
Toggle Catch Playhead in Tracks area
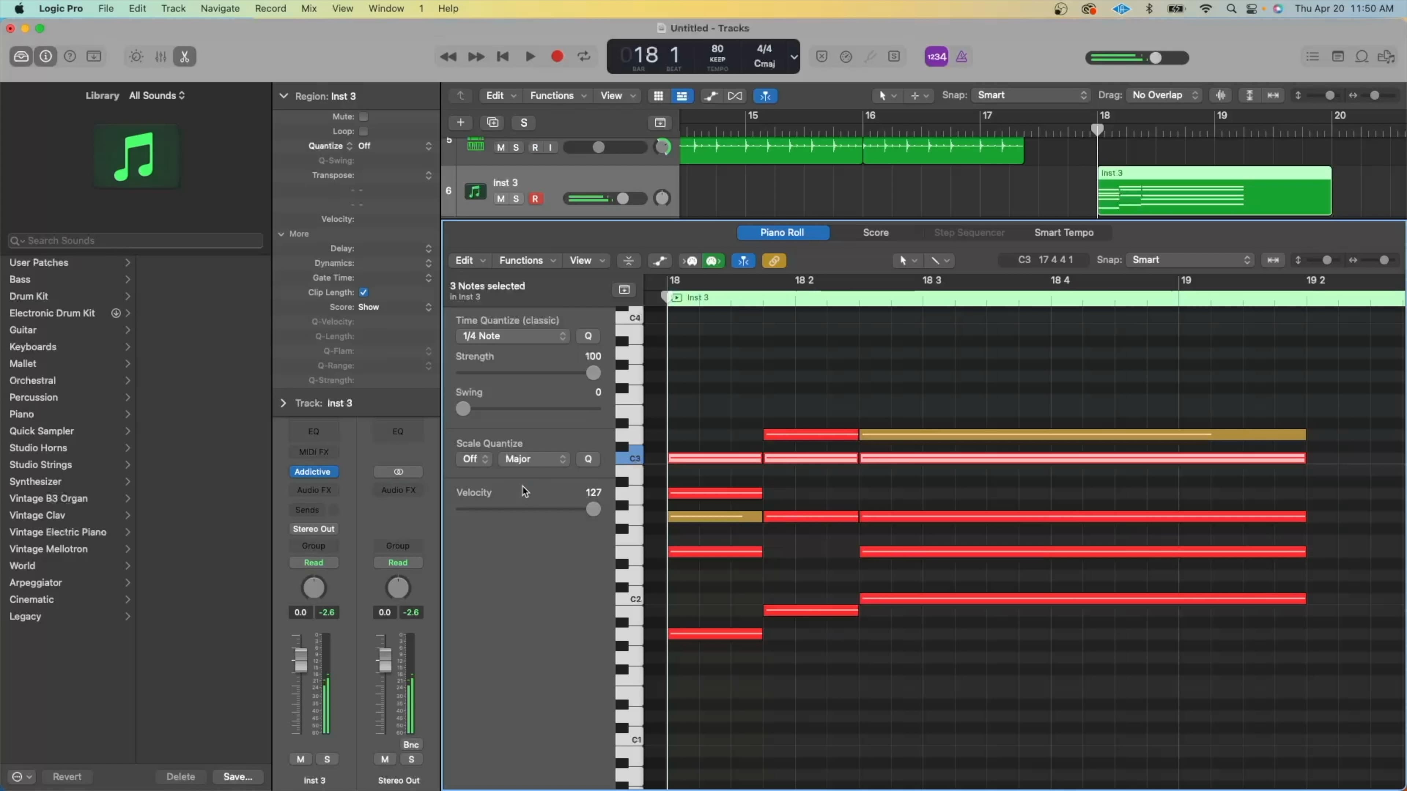pyautogui.click(x=765, y=96)
